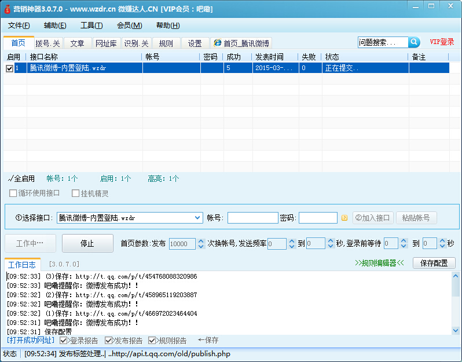Screen dimensions: 462x362
Task: Click the 正在提交.. status cell
Action: pyautogui.click(x=365, y=68)
